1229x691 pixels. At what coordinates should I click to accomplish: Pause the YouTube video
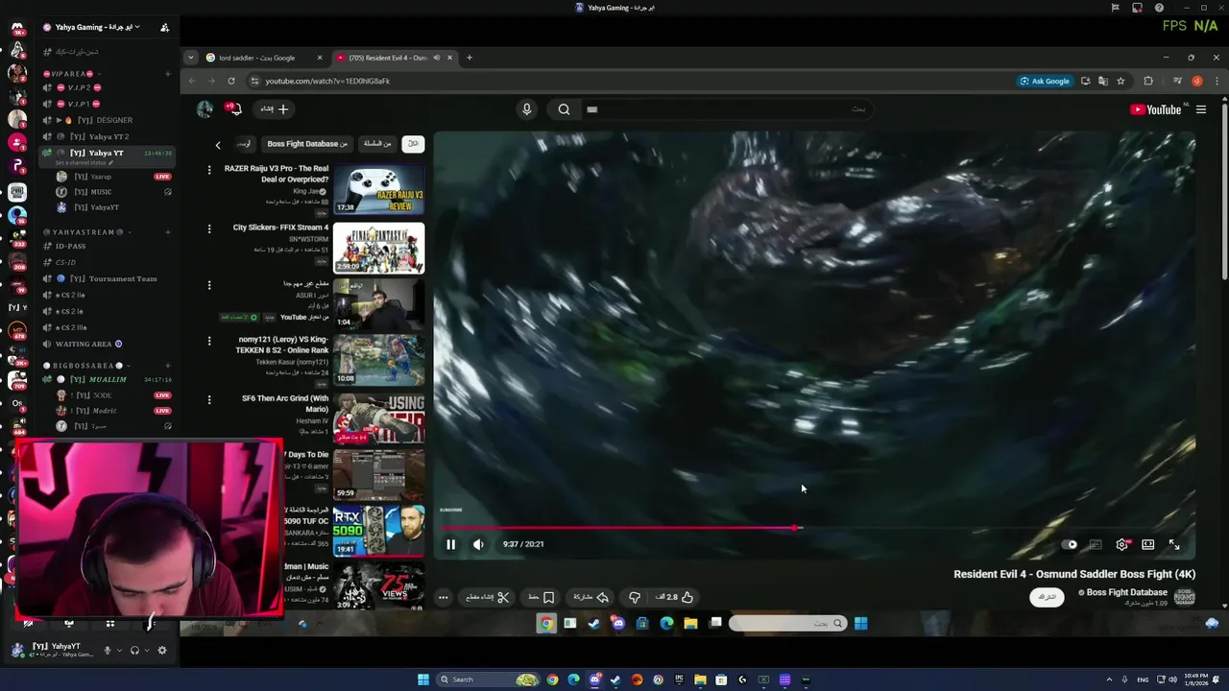point(450,544)
